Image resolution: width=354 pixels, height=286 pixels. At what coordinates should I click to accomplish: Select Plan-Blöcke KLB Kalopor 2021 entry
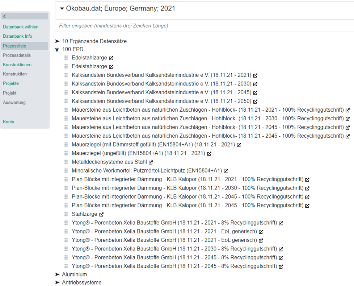pos(187,179)
